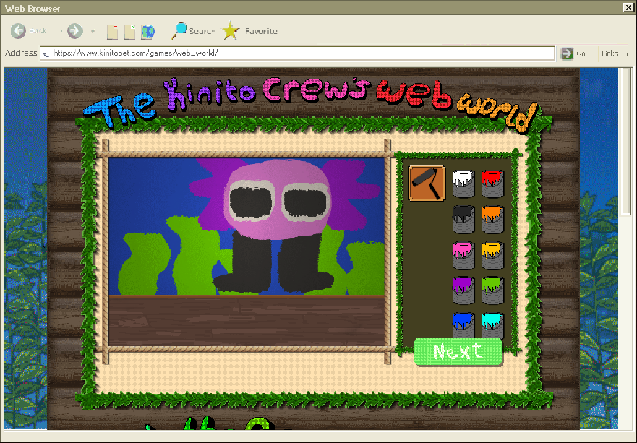Click the address bar URL field
Image resolution: width=637 pixels, height=443 pixels.
pyautogui.click(x=297, y=53)
